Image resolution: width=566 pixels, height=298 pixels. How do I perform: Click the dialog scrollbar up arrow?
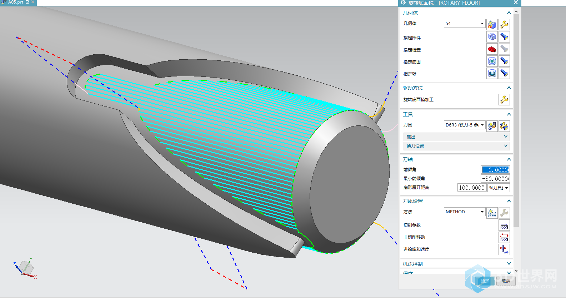(x=516, y=12)
